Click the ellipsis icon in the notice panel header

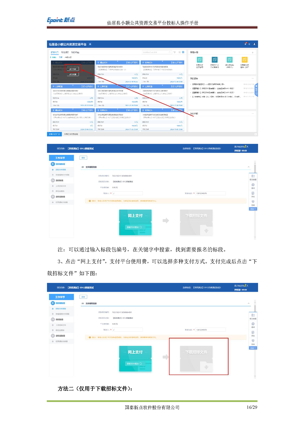[253, 78]
